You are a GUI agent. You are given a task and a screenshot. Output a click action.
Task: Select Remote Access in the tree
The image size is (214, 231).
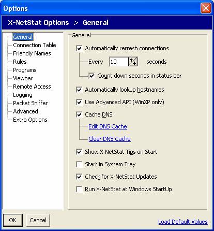click(32, 86)
